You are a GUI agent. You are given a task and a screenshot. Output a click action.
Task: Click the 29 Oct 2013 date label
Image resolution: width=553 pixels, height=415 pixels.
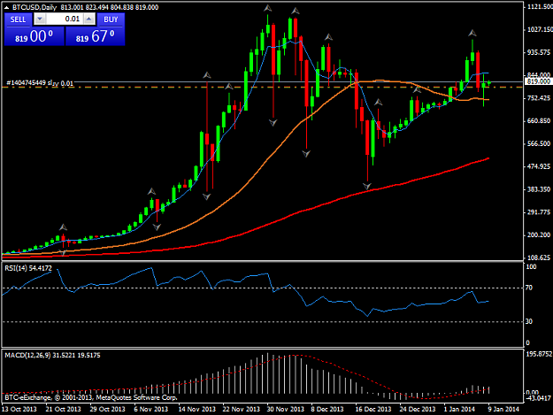[108, 409]
